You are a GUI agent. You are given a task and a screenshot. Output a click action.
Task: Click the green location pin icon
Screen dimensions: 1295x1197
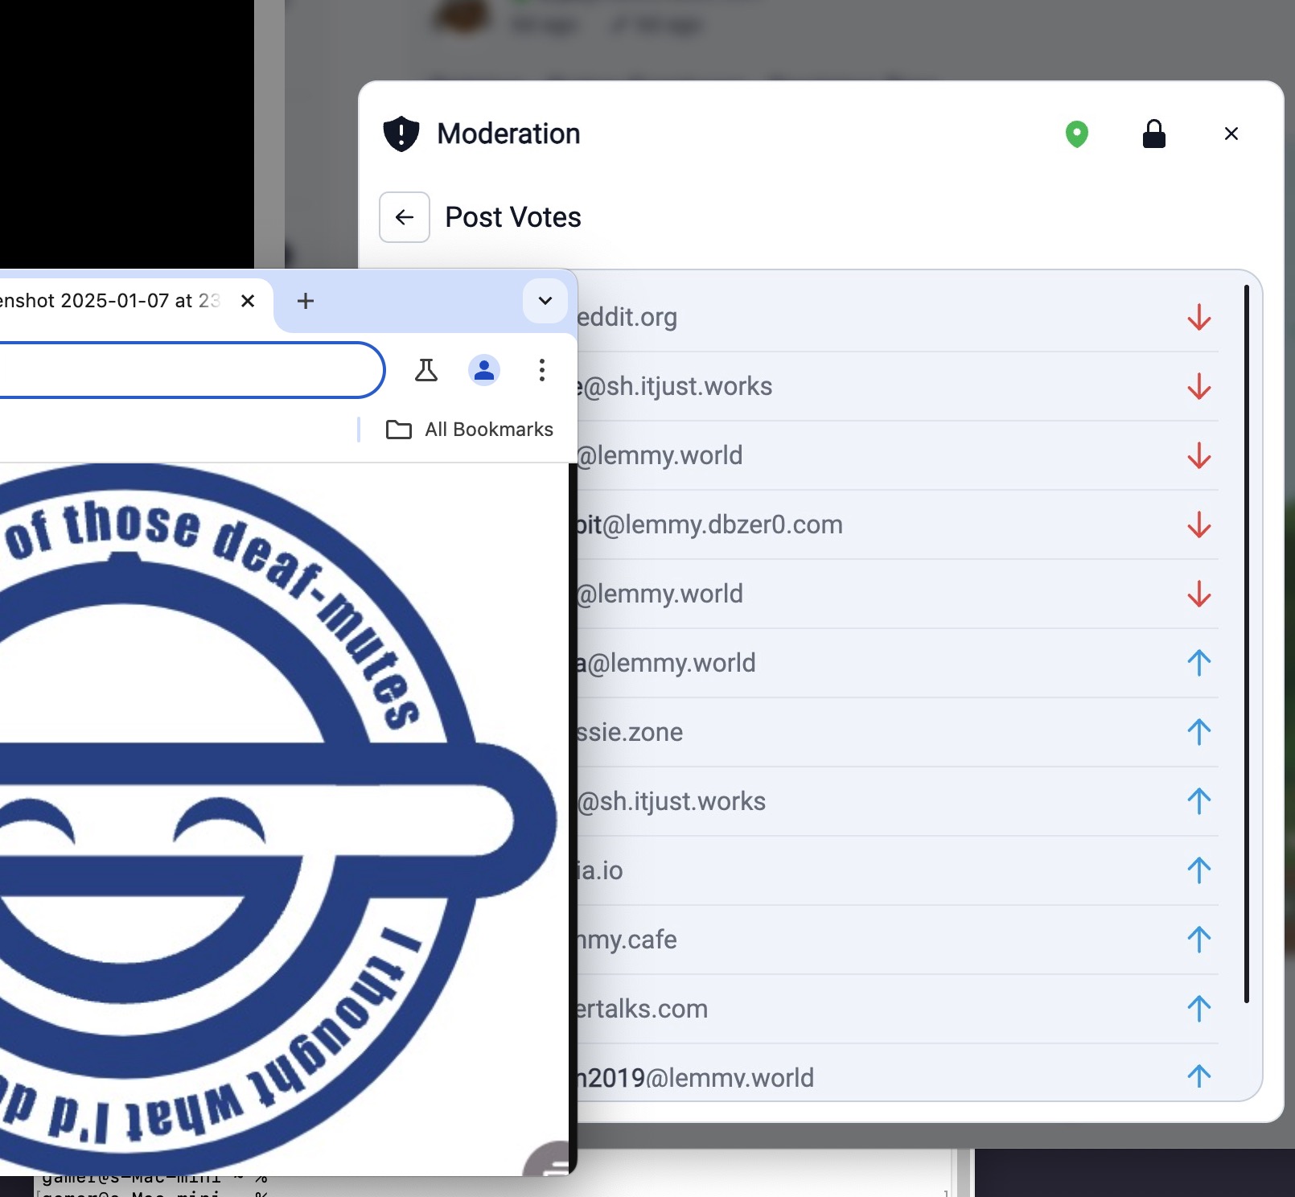(1076, 134)
